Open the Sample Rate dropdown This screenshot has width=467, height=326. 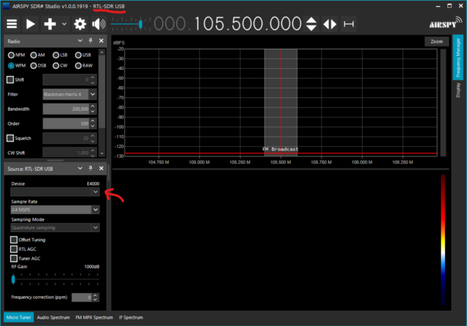[95, 210]
